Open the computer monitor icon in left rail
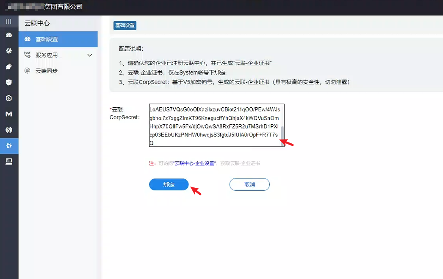Image resolution: width=443 pixels, height=279 pixels. click(x=9, y=161)
